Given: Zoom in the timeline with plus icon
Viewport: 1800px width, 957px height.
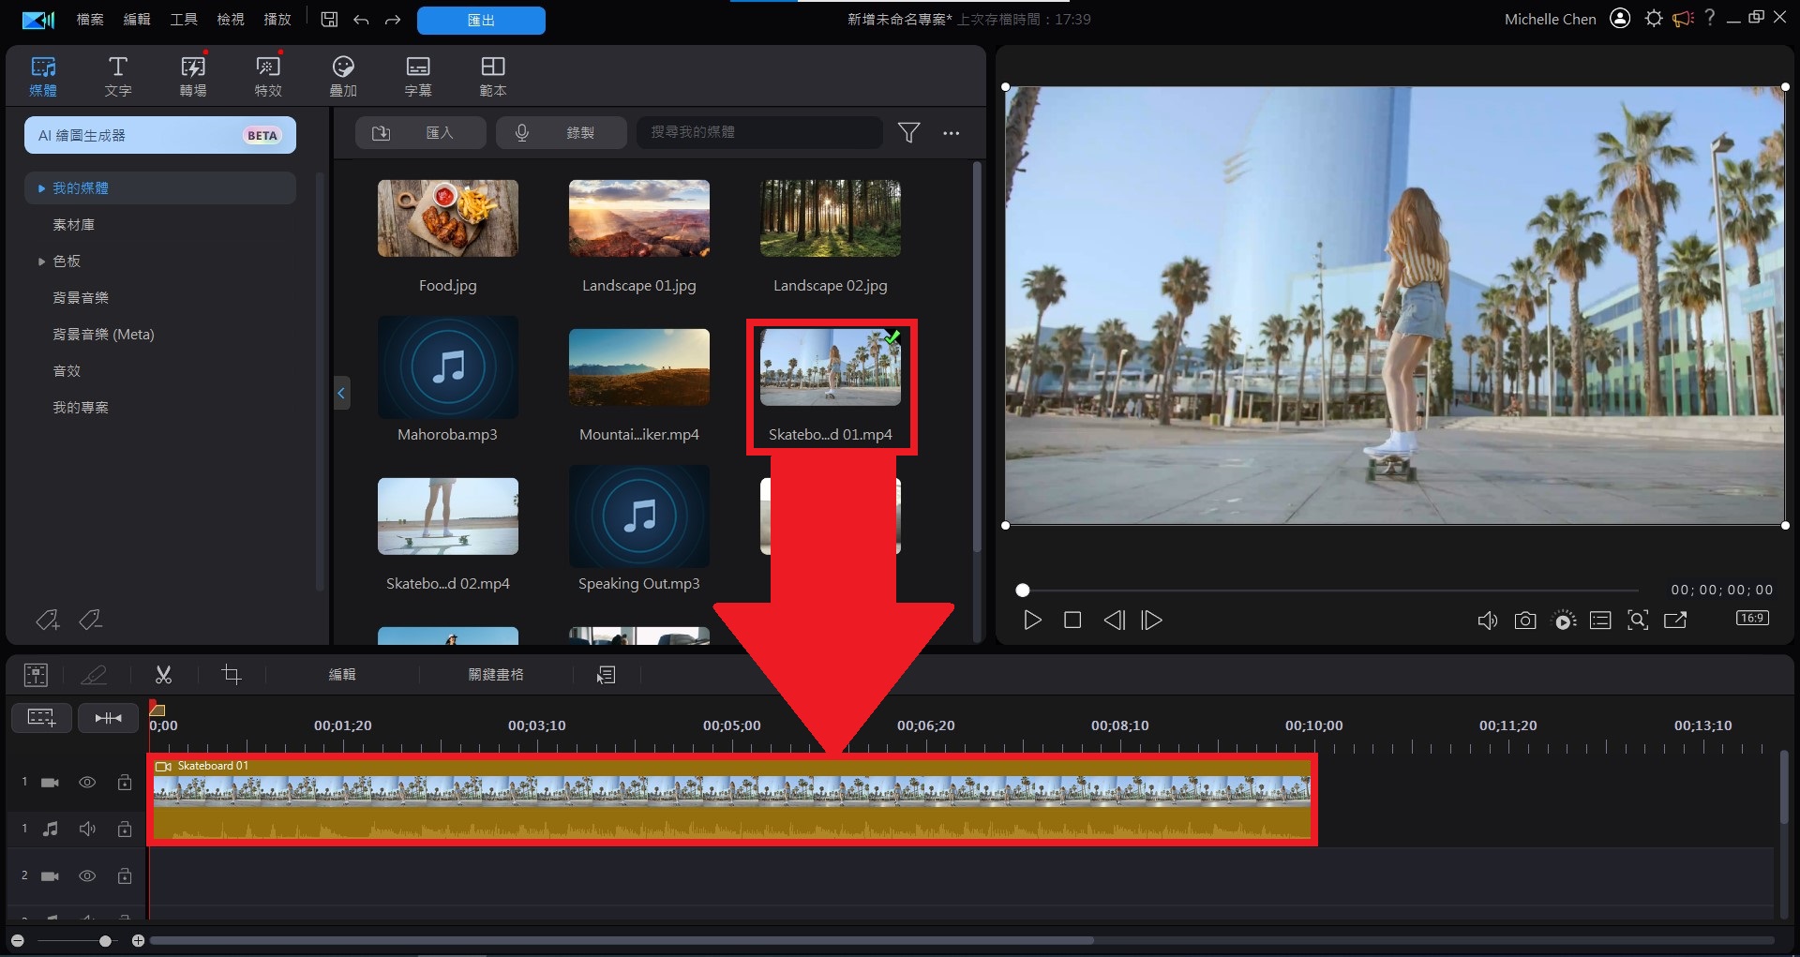Looking at the screenshot, I should coord(138,940).
